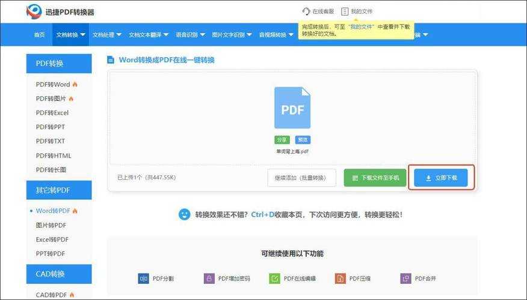Click the PDF分割 icon

point(143,278)
